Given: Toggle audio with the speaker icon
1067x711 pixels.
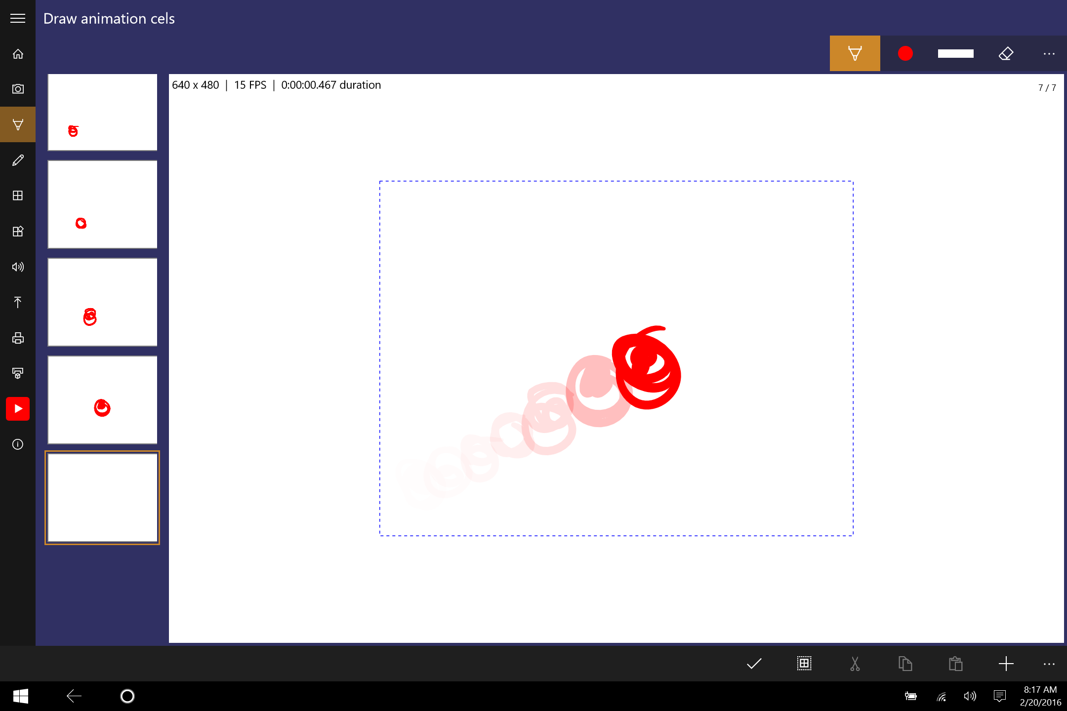Looking at the screenshot, I should [x=18, y=267].
